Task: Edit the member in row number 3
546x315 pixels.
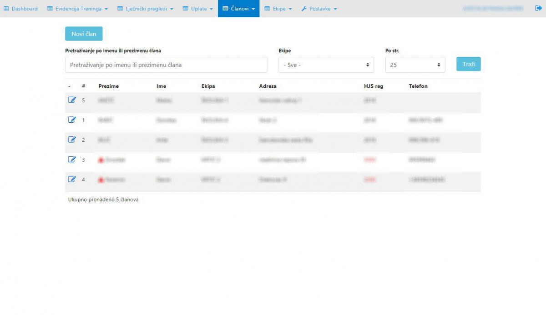Action: click(71, 160)
